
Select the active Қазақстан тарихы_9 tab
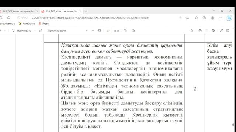click(61, 11)
